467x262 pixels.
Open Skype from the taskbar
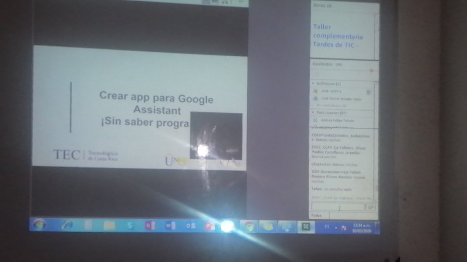tap(130, 226)
